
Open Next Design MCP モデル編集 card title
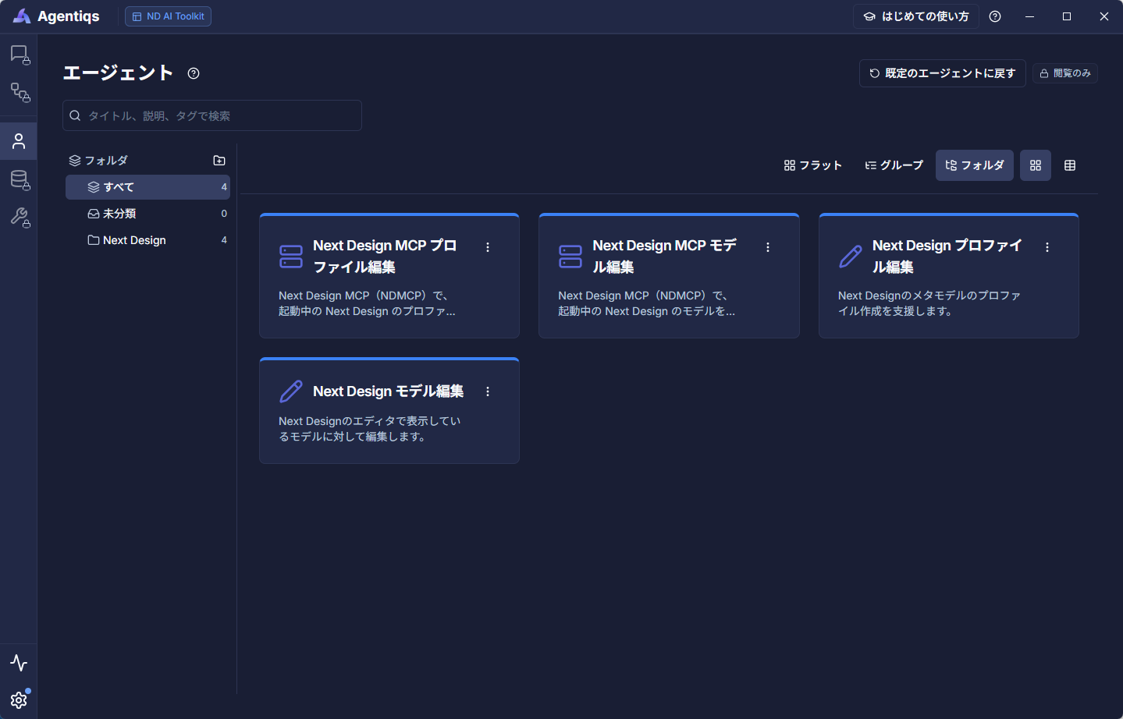click(664, 257)
